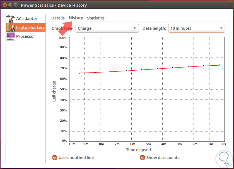Choose the Processor monitor icon

11,36
